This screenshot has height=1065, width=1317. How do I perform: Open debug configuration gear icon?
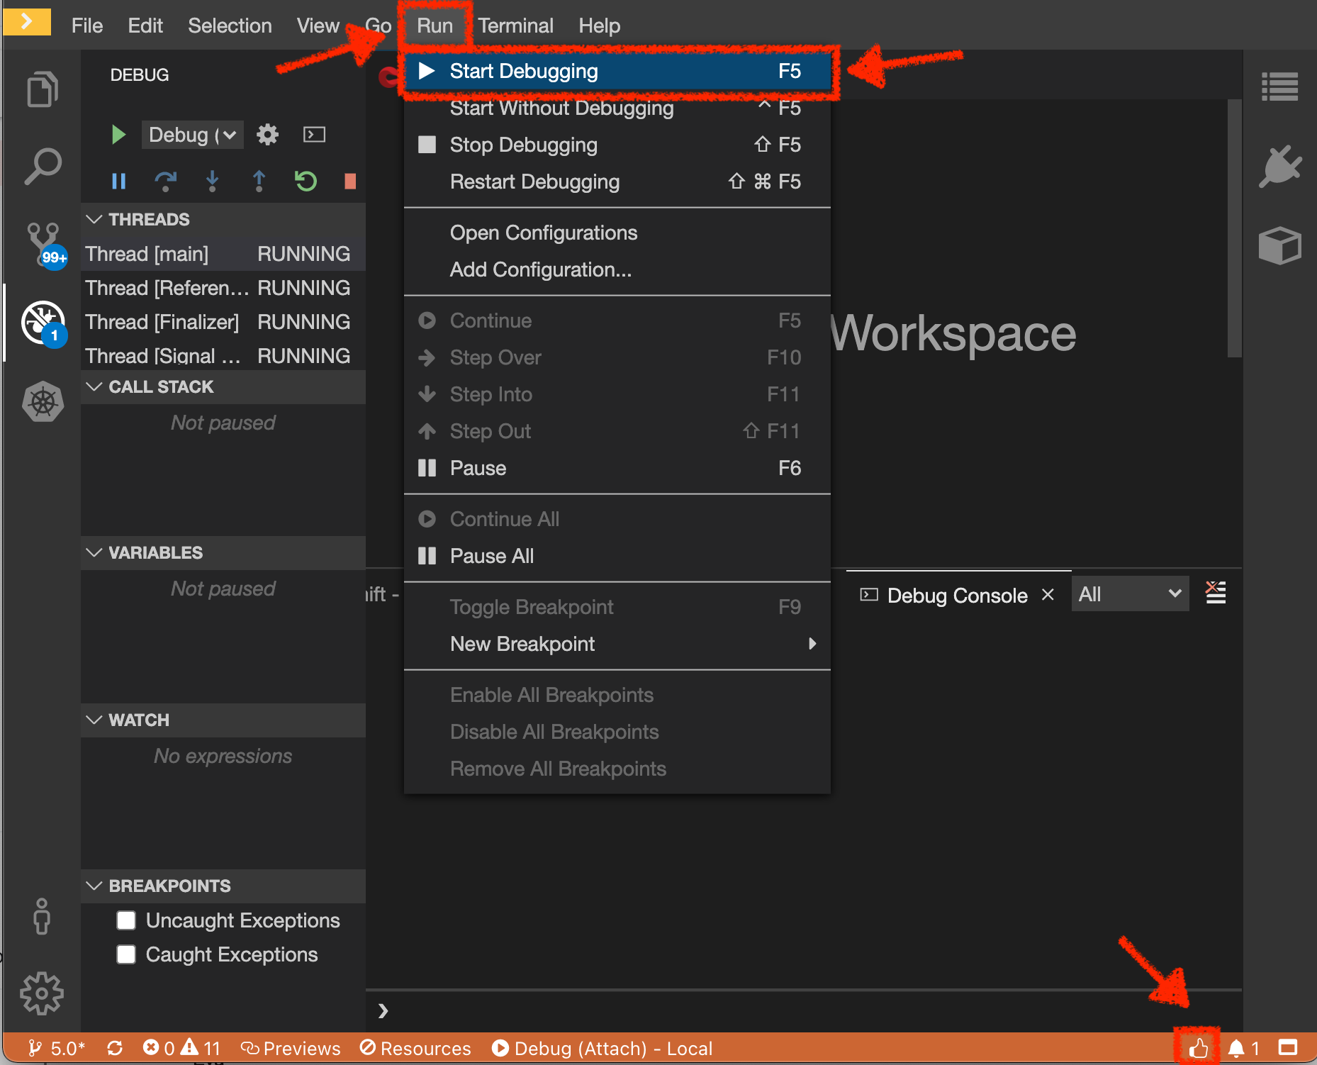point(267,135)
